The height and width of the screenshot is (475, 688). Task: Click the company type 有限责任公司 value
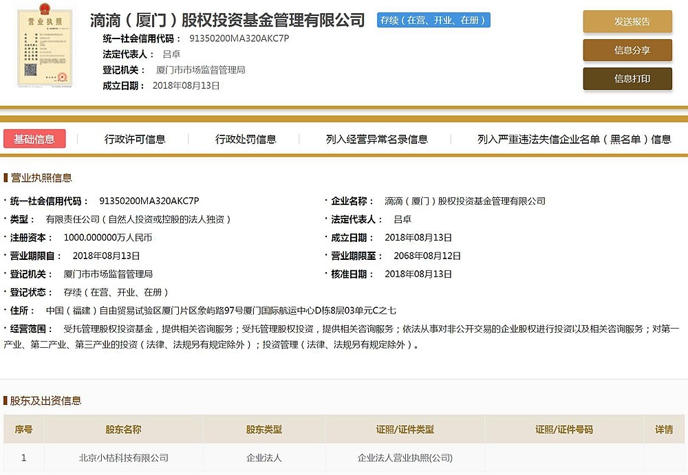tap(138, 219)
